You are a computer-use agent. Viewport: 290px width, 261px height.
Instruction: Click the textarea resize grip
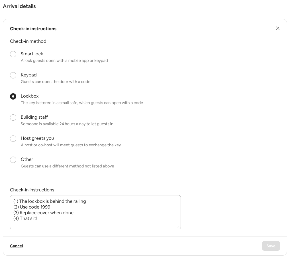pyautogui.click(x=179, y=227)
